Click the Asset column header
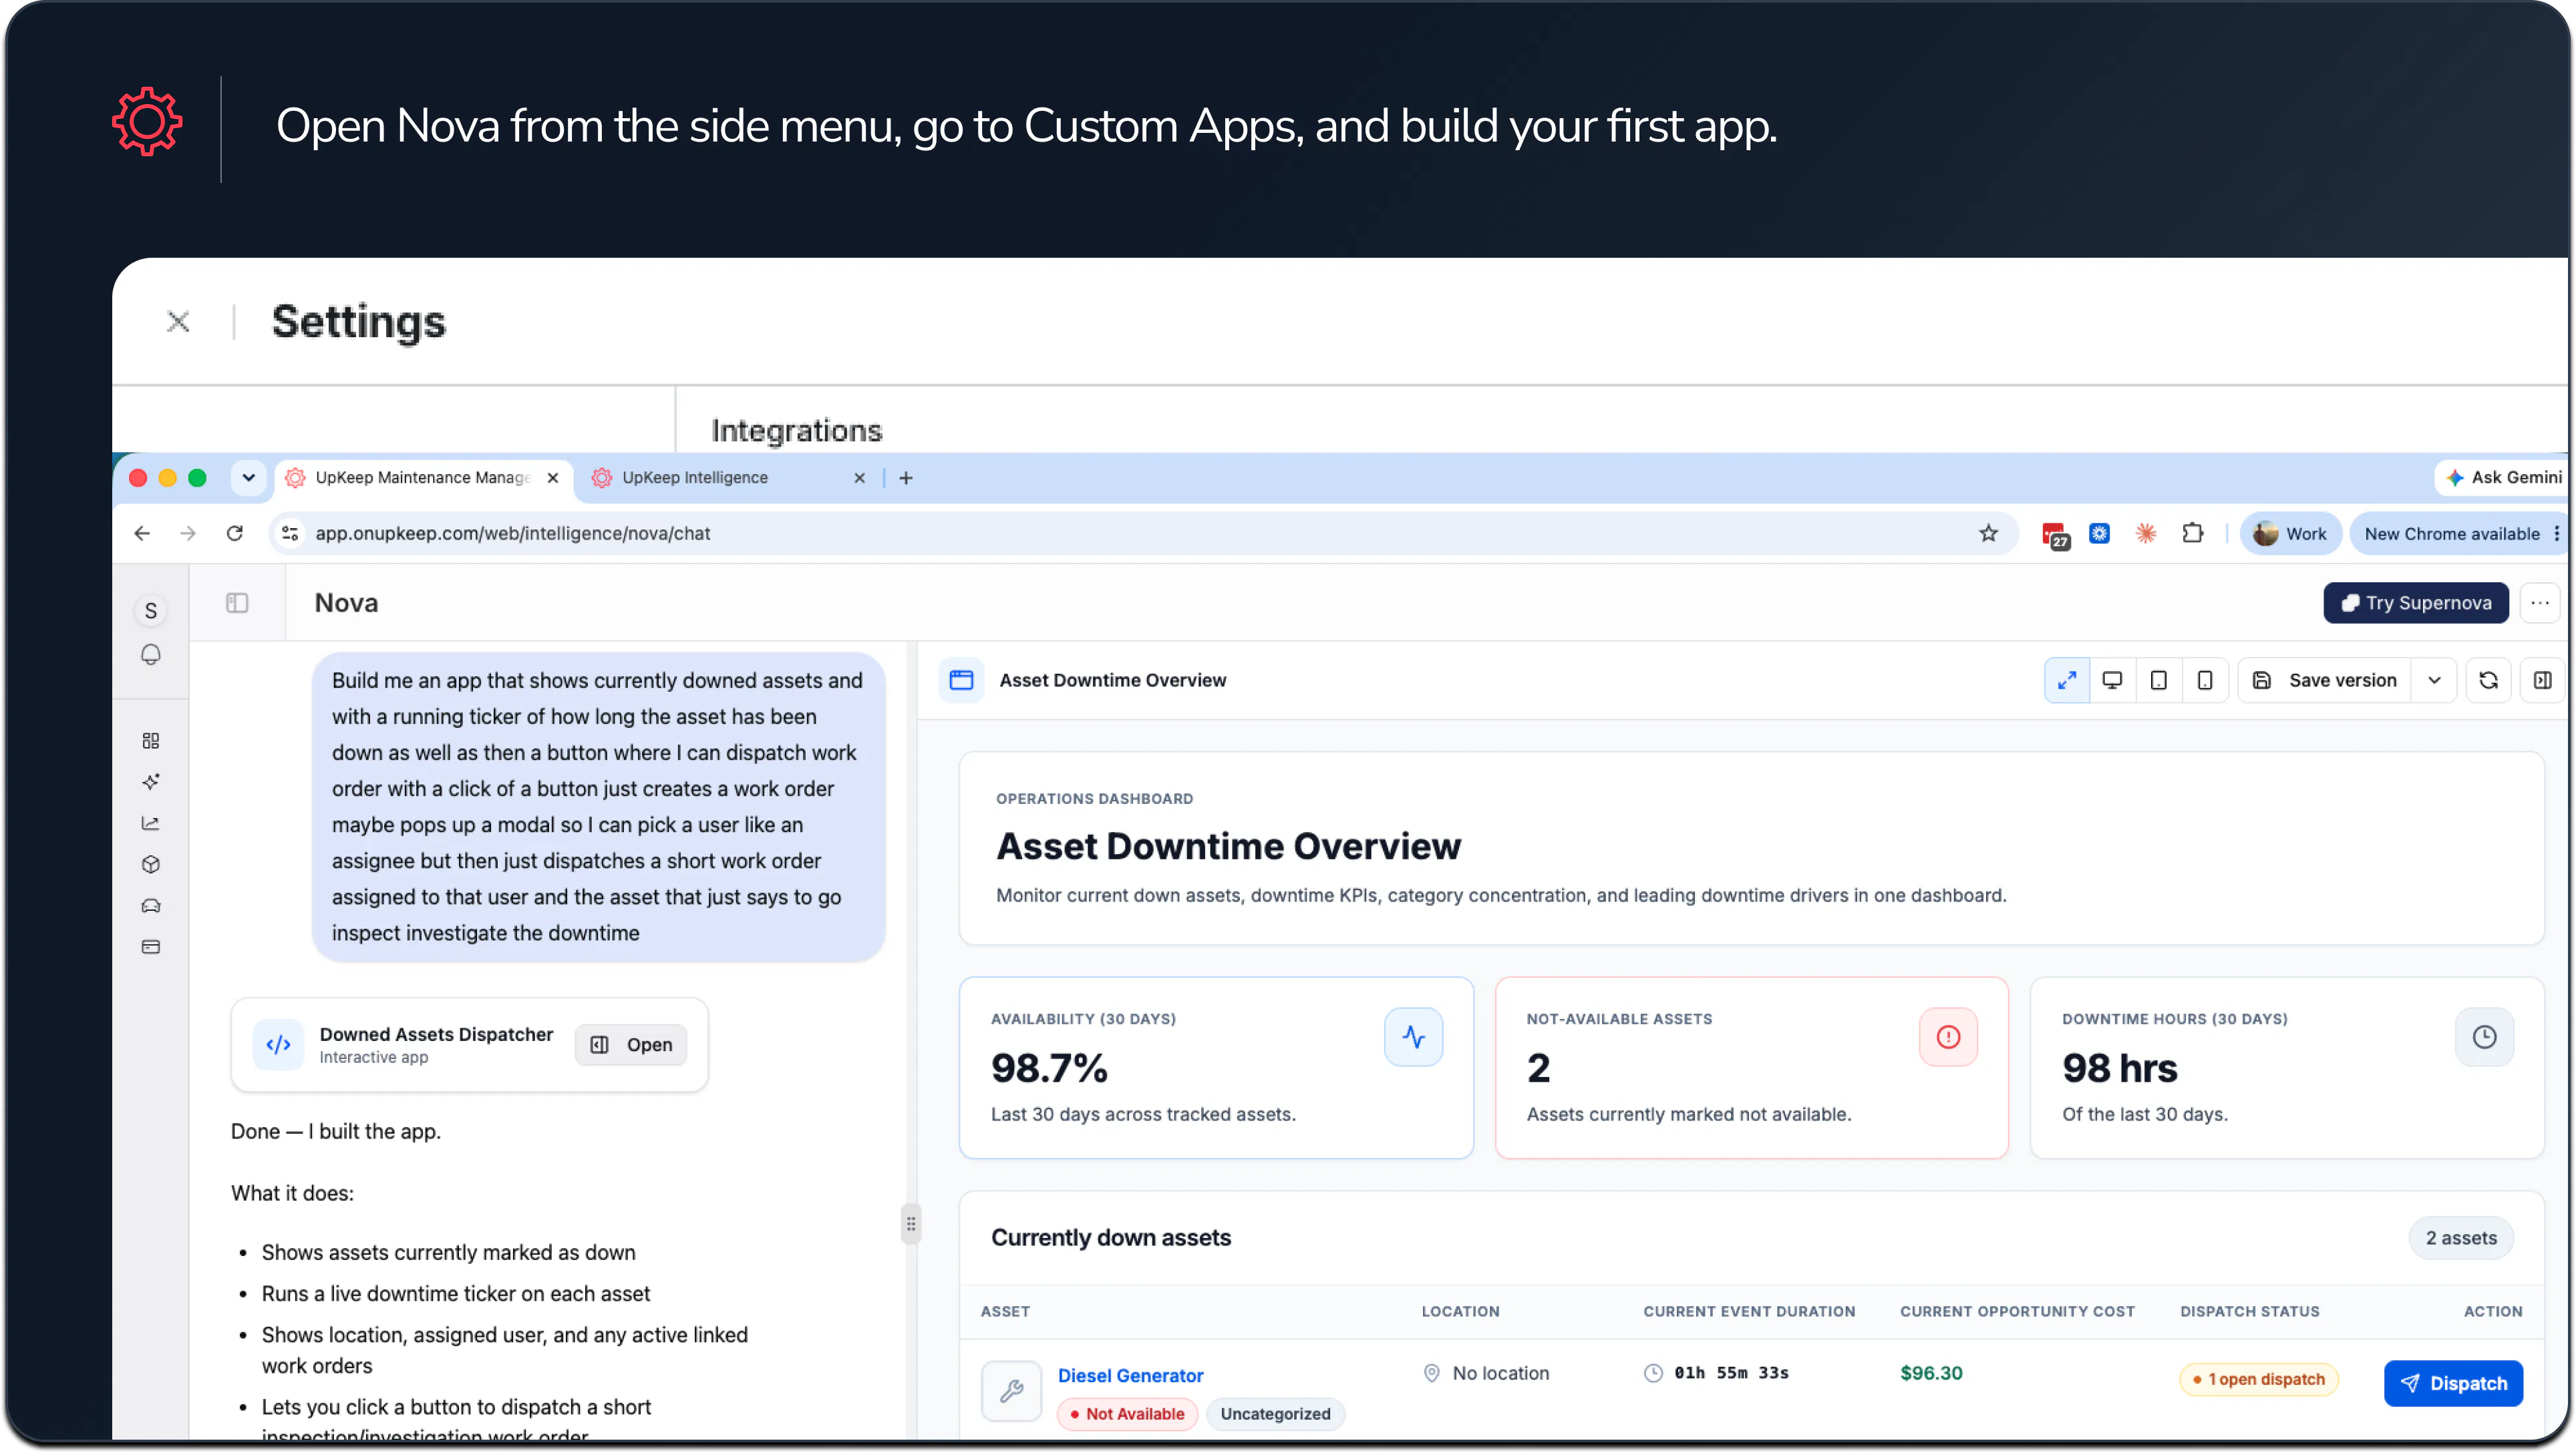The image size is (2576, 1453). [x=1005, y=1311]
